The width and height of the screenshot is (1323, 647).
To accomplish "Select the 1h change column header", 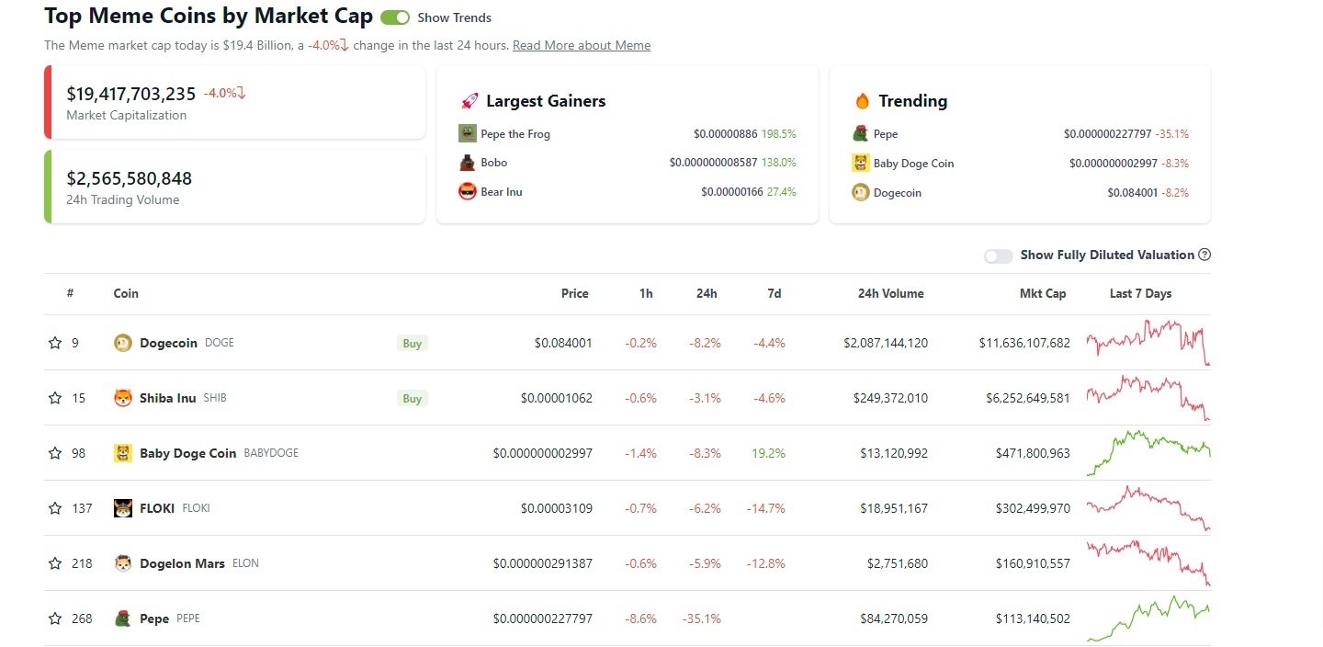I will (x=646, y=293).
